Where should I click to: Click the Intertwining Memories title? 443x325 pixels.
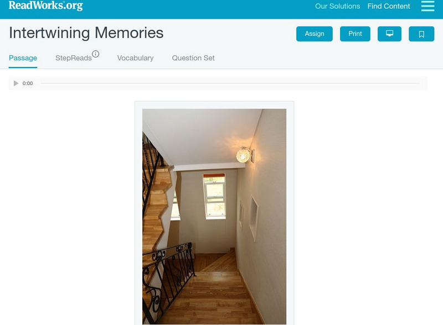pos(86,33)
